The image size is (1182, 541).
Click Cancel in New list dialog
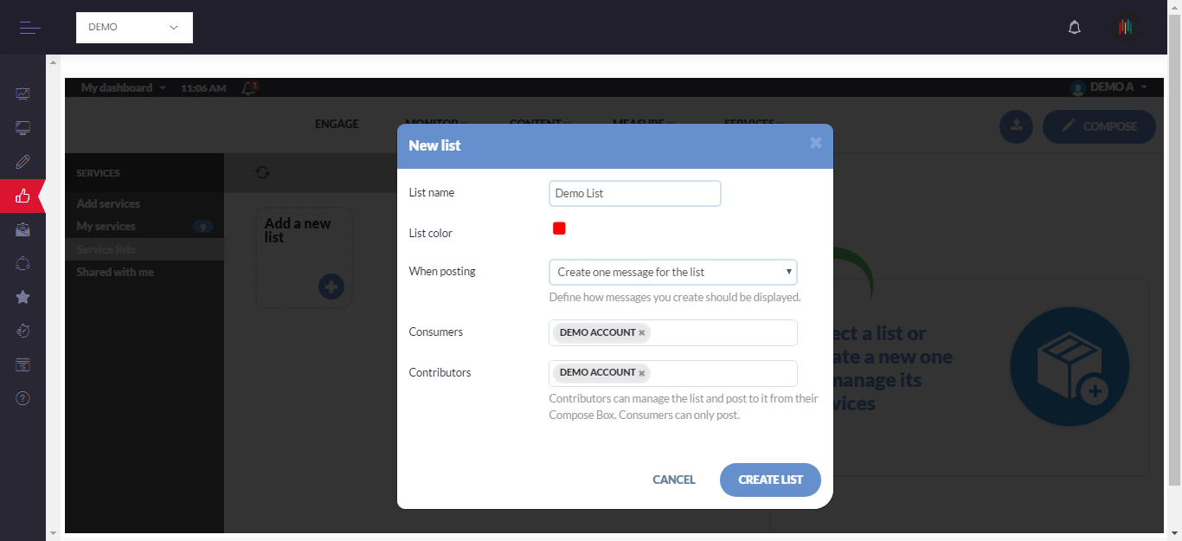[673, 480]
